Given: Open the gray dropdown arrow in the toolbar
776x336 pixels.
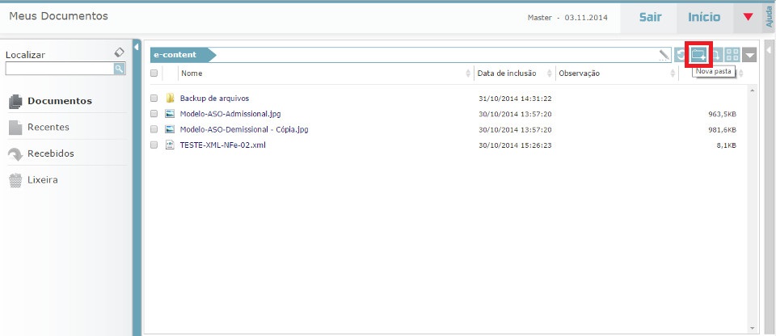Looking at the screenshot, I should (750, 55).
